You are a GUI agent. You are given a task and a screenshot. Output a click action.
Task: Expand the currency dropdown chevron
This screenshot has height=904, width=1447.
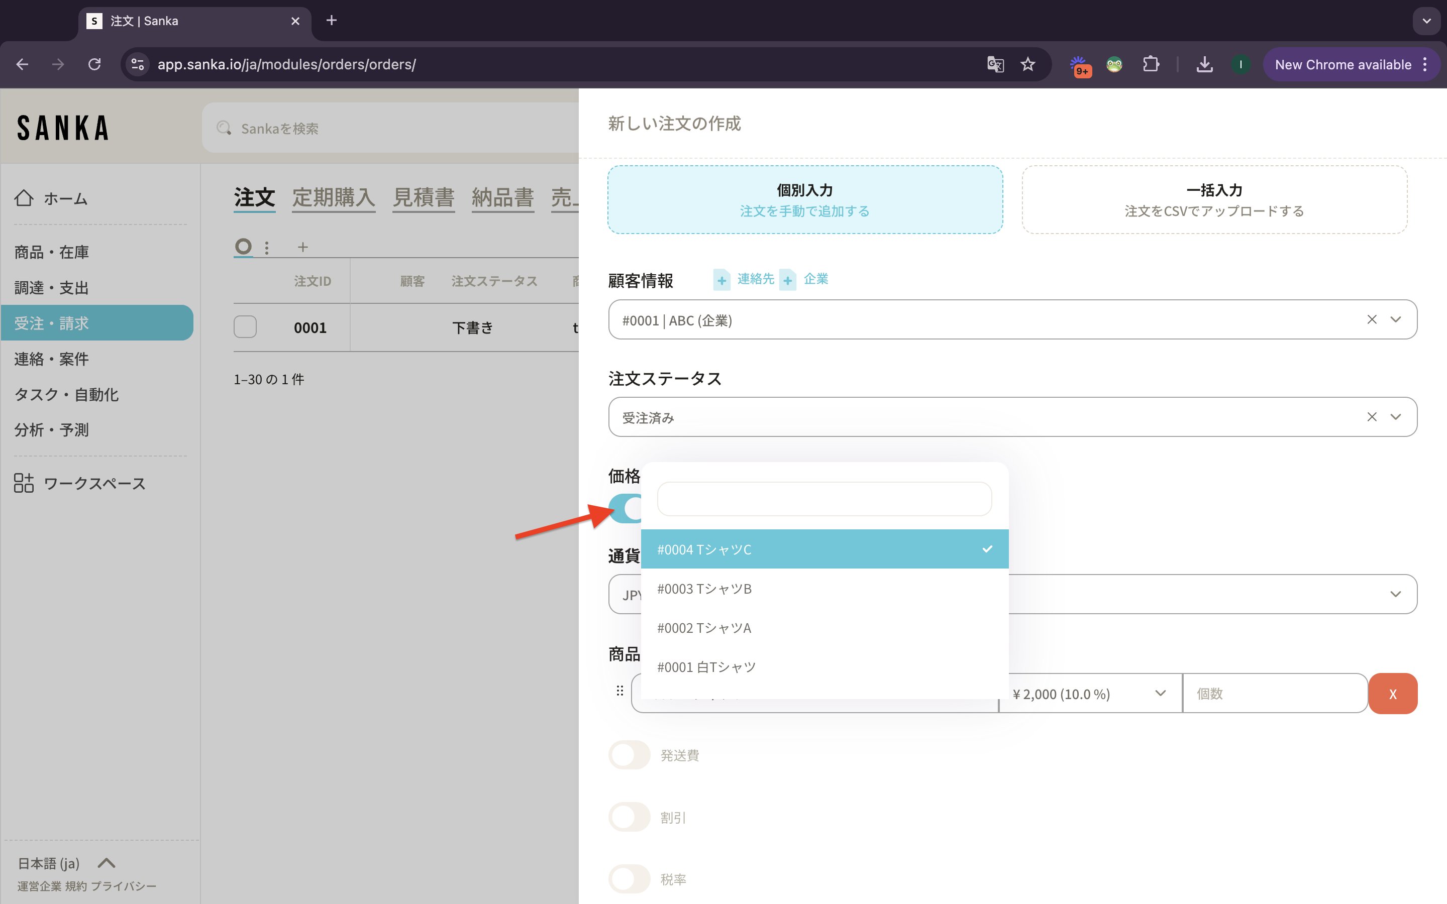(x=1395, y=594)
